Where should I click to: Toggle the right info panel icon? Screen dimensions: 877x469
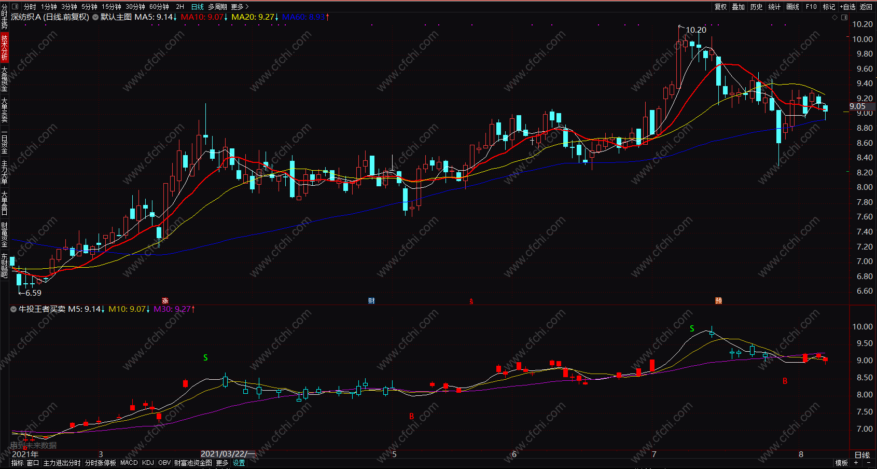coord(844,17)
